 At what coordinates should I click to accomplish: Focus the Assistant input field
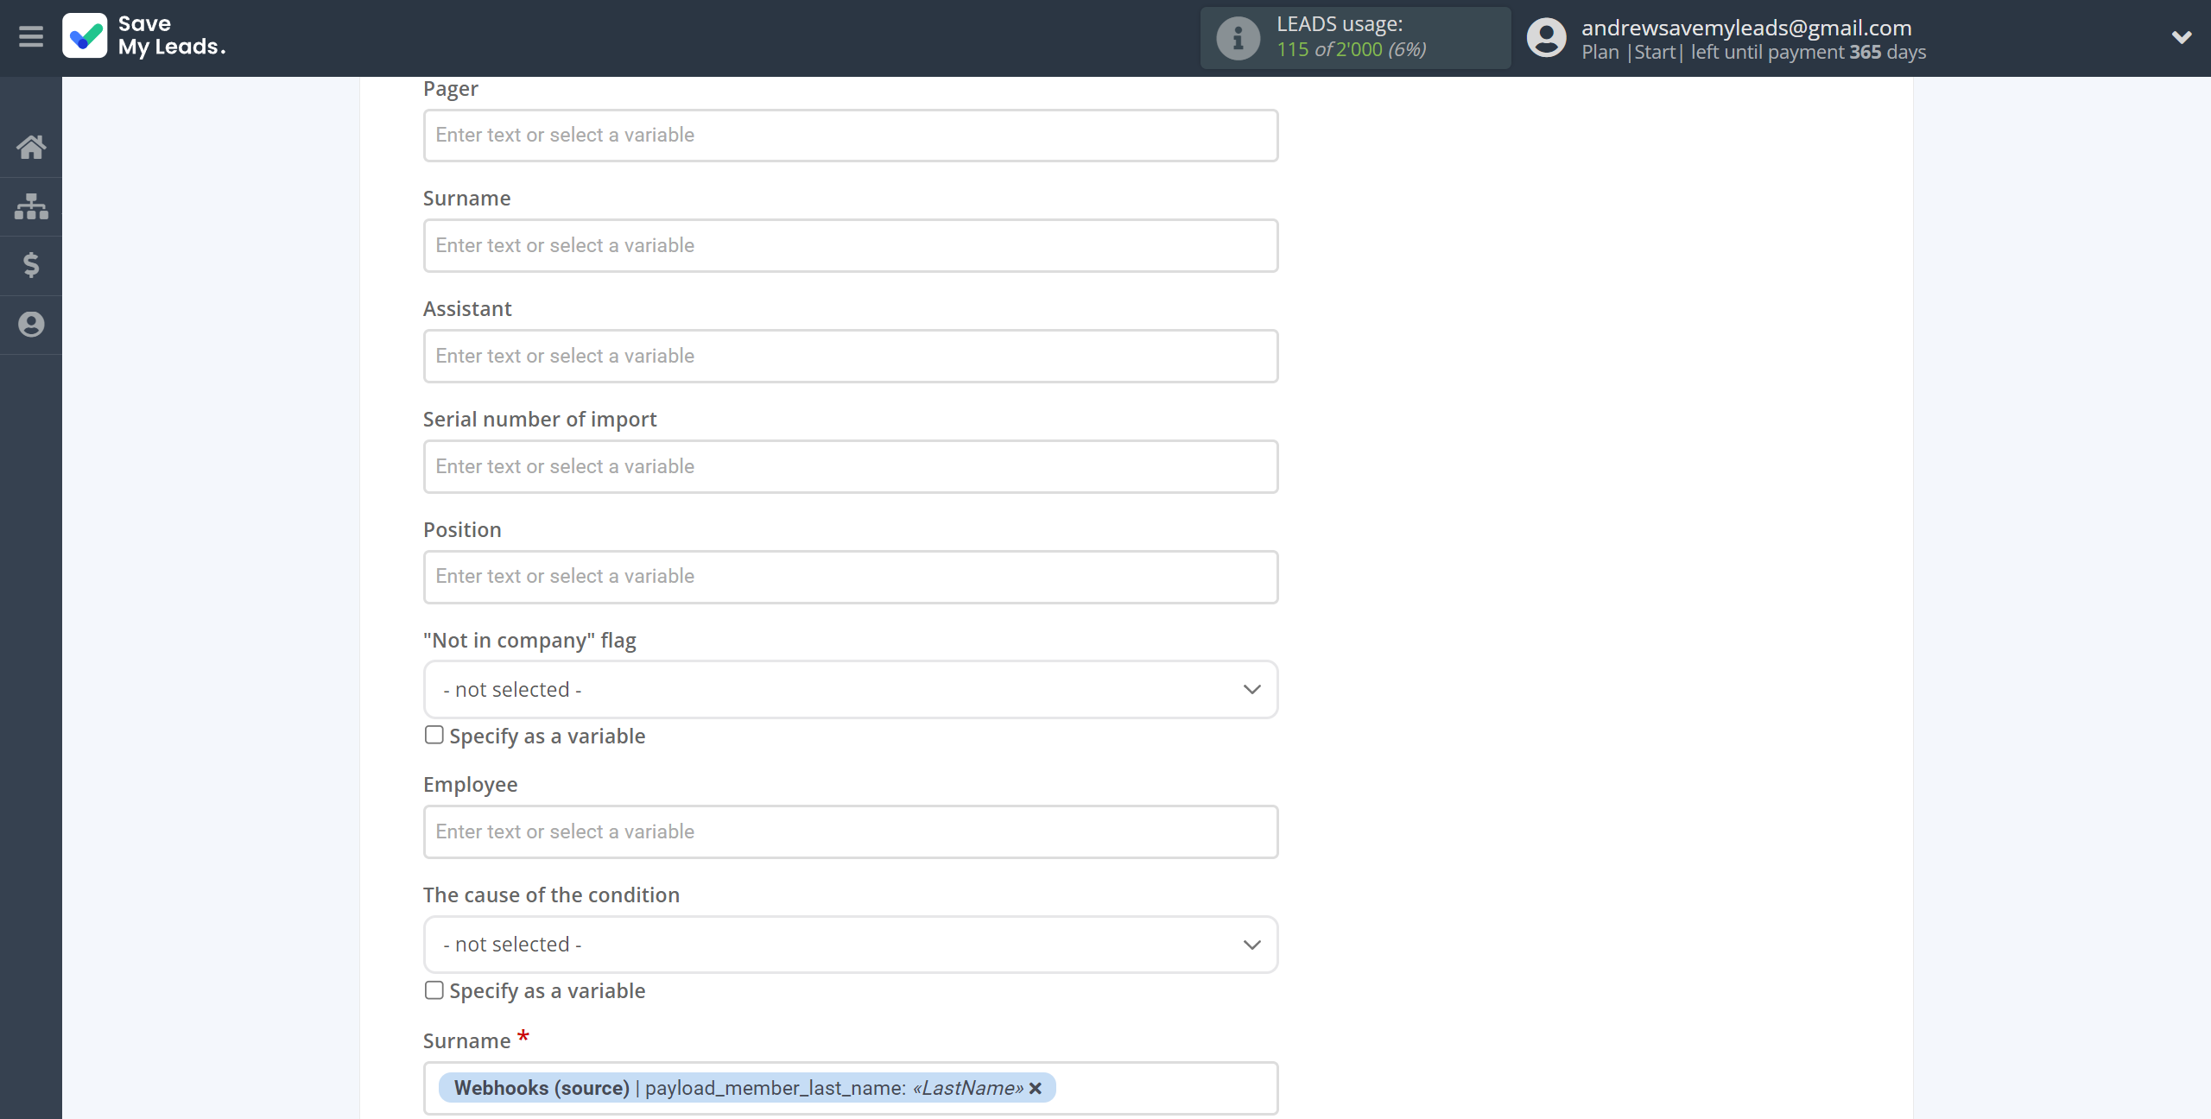click(851, 356)
